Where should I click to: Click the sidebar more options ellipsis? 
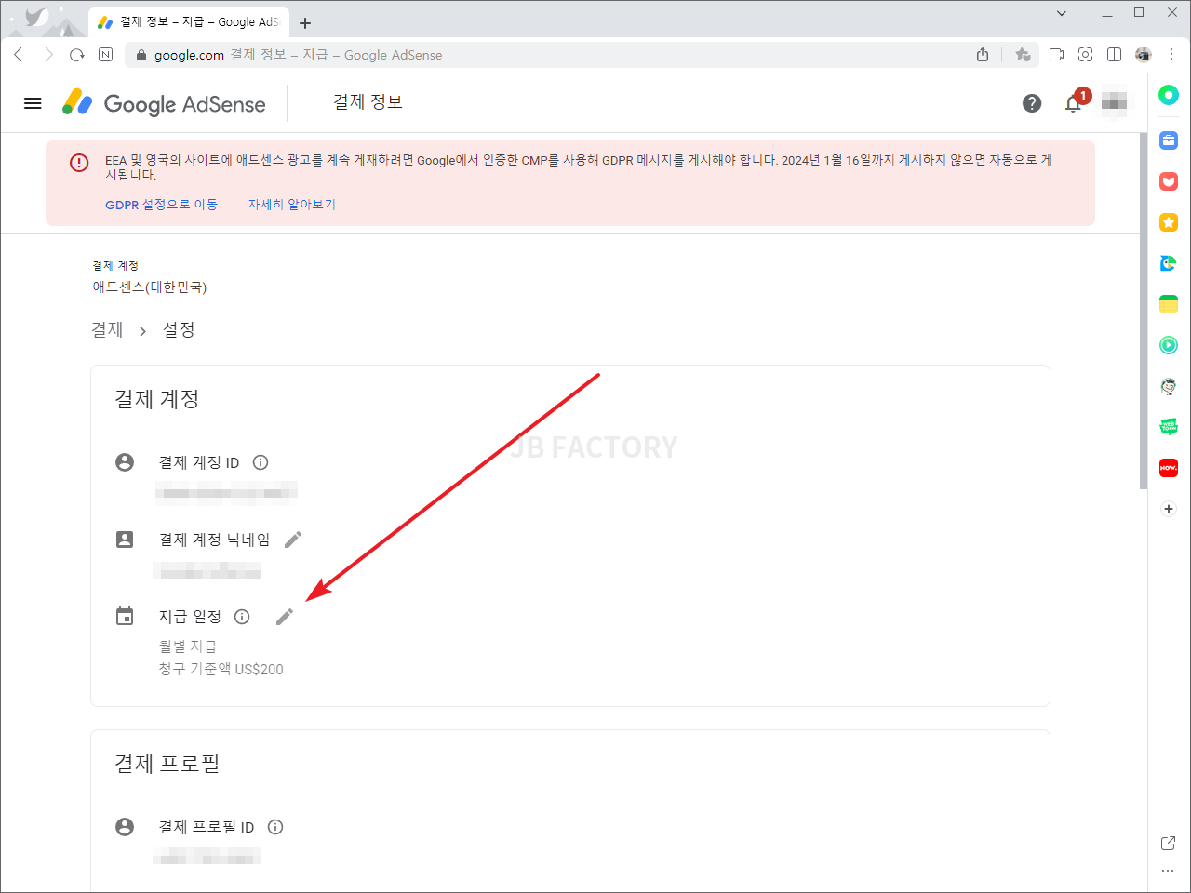[x=1168, y=872]
